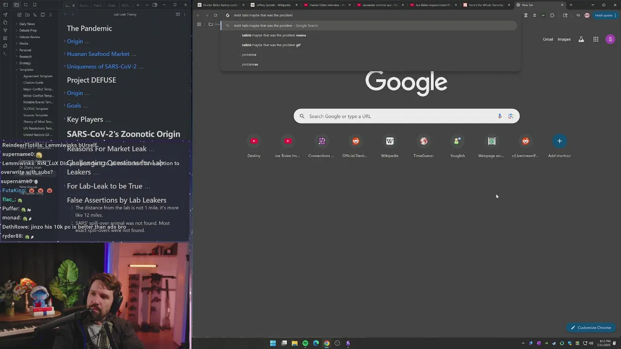
Task: Switch to Hunter Biden Interview YouTube tab
Action: pos(327,5)
